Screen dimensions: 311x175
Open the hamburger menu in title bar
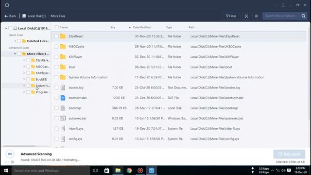pyautogui.click(x=283, y=5)
